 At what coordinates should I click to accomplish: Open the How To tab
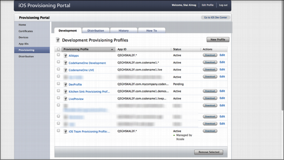pos(152,31)
